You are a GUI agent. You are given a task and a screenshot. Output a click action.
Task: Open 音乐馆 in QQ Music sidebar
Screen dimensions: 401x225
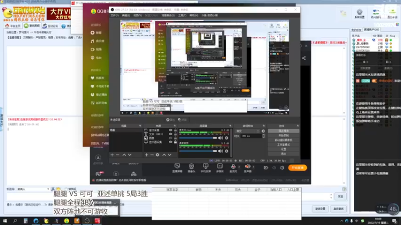(x=98, y=41)
